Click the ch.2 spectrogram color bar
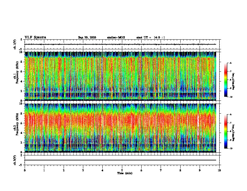 coord(225,131)
